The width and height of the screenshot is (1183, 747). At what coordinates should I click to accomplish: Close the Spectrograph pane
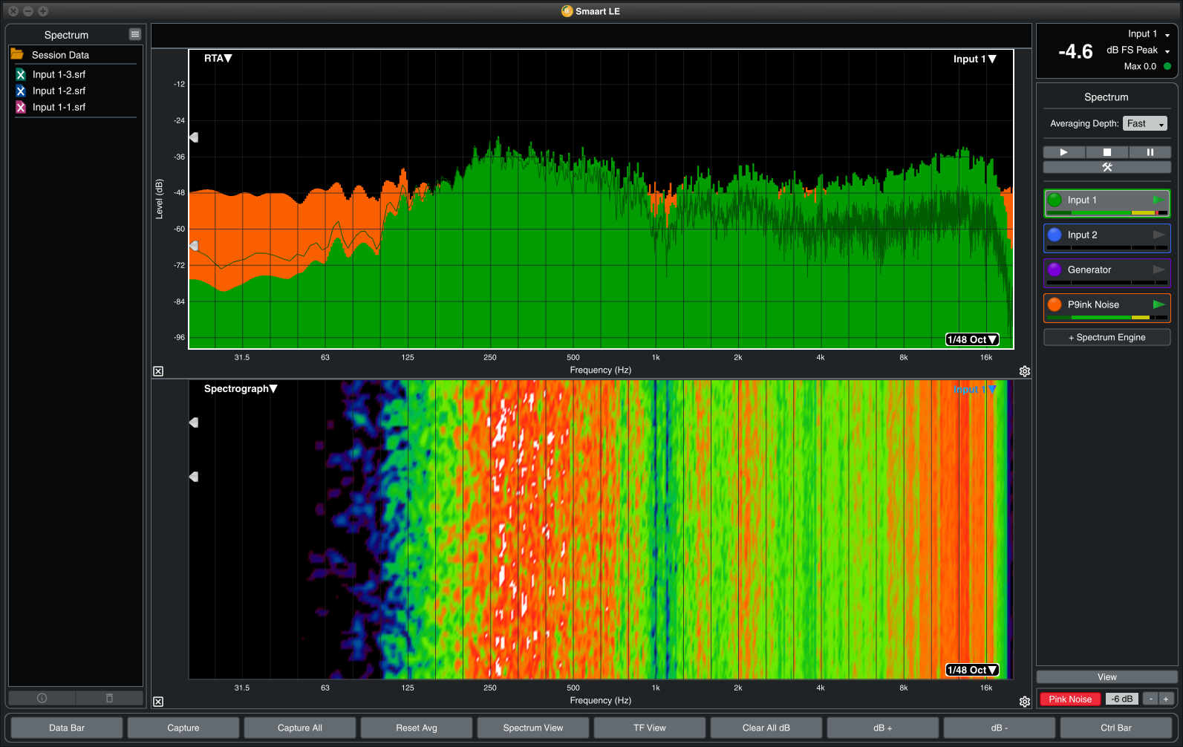coord(158,702)
